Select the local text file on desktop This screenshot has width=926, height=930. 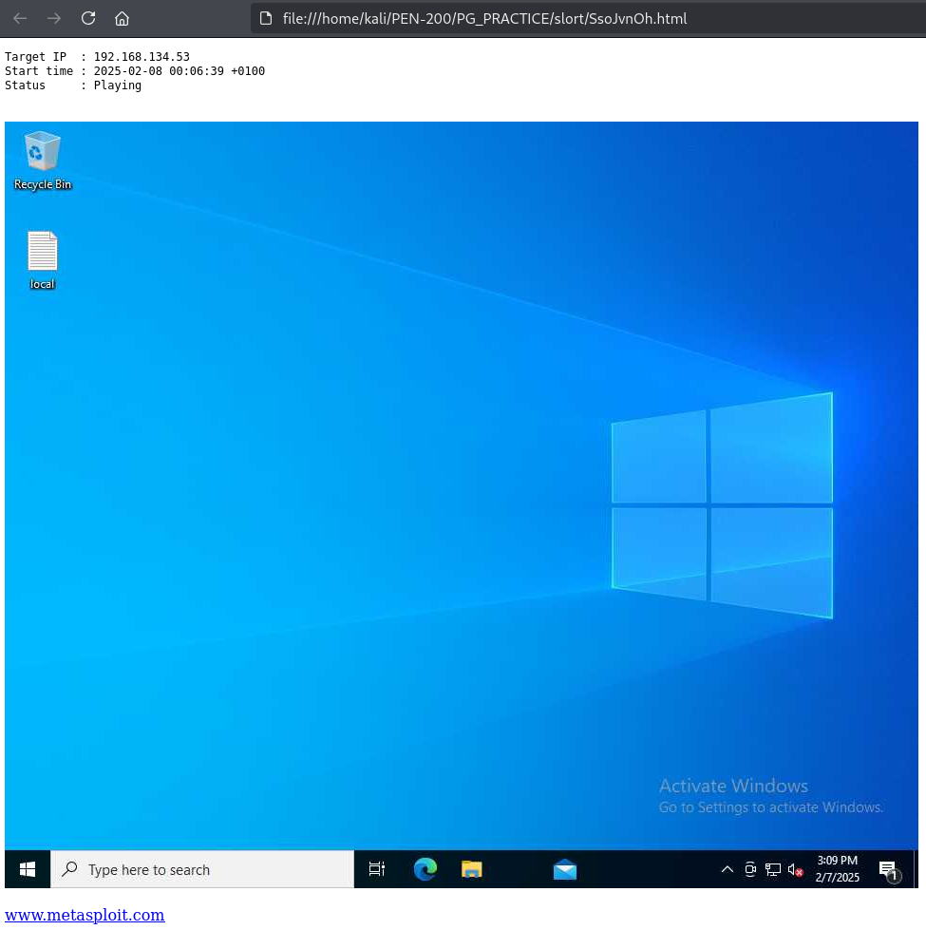point(42,260)
